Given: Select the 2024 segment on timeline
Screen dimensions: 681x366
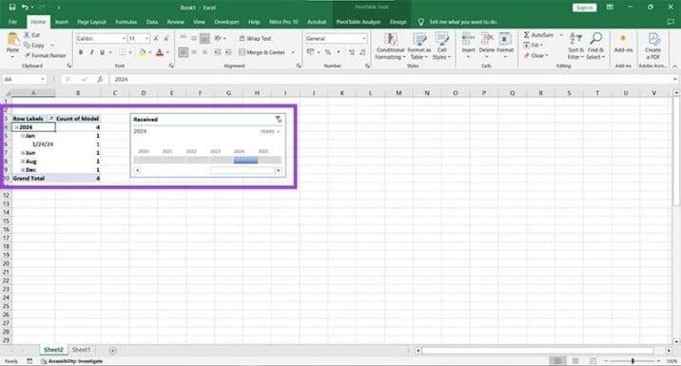Looking at the screenshot, I should coord(245,161).
